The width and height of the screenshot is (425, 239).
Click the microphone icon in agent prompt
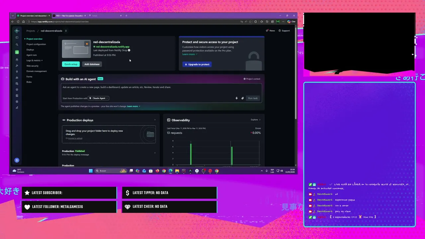point(236,98)
